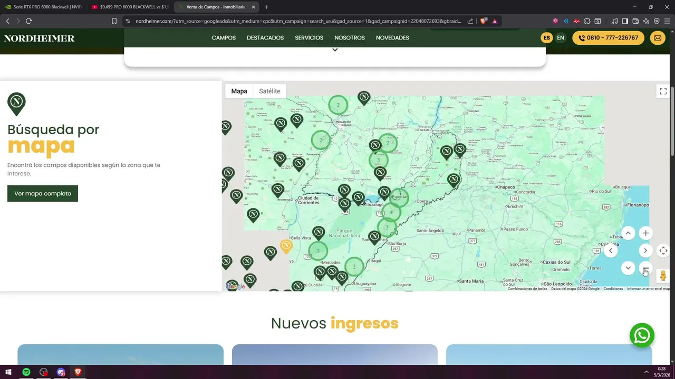Click the yellow property marker near Bella Vista
The width and height of the screenshot is (675, 379).
coord(286,246)
